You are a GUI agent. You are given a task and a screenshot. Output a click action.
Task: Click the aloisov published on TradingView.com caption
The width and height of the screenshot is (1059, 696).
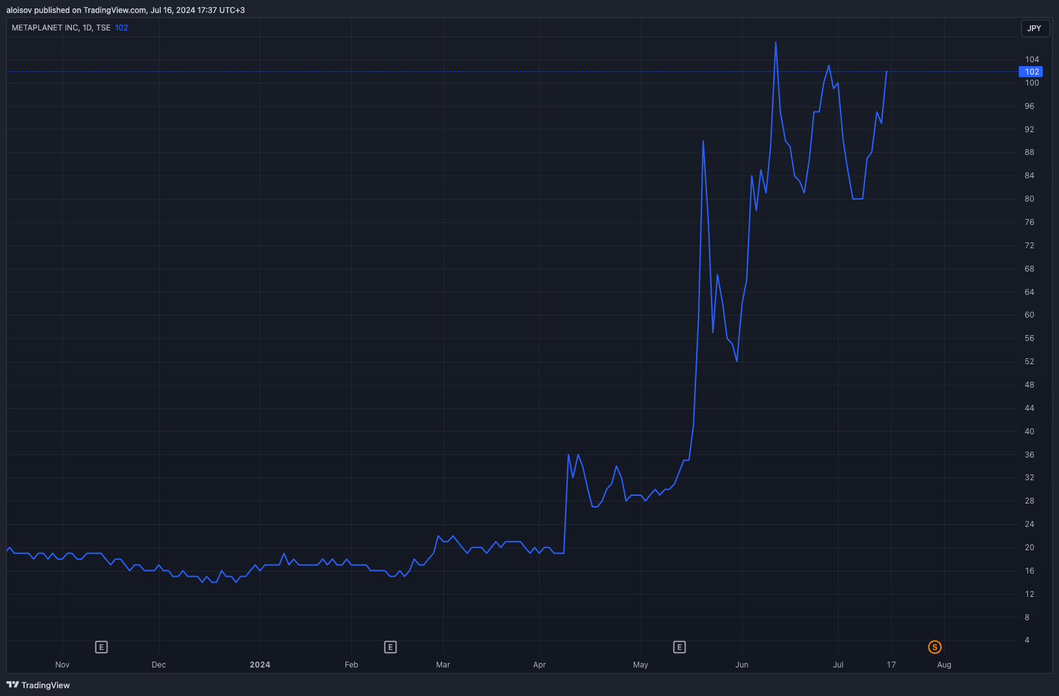click(x=126, y=10)
